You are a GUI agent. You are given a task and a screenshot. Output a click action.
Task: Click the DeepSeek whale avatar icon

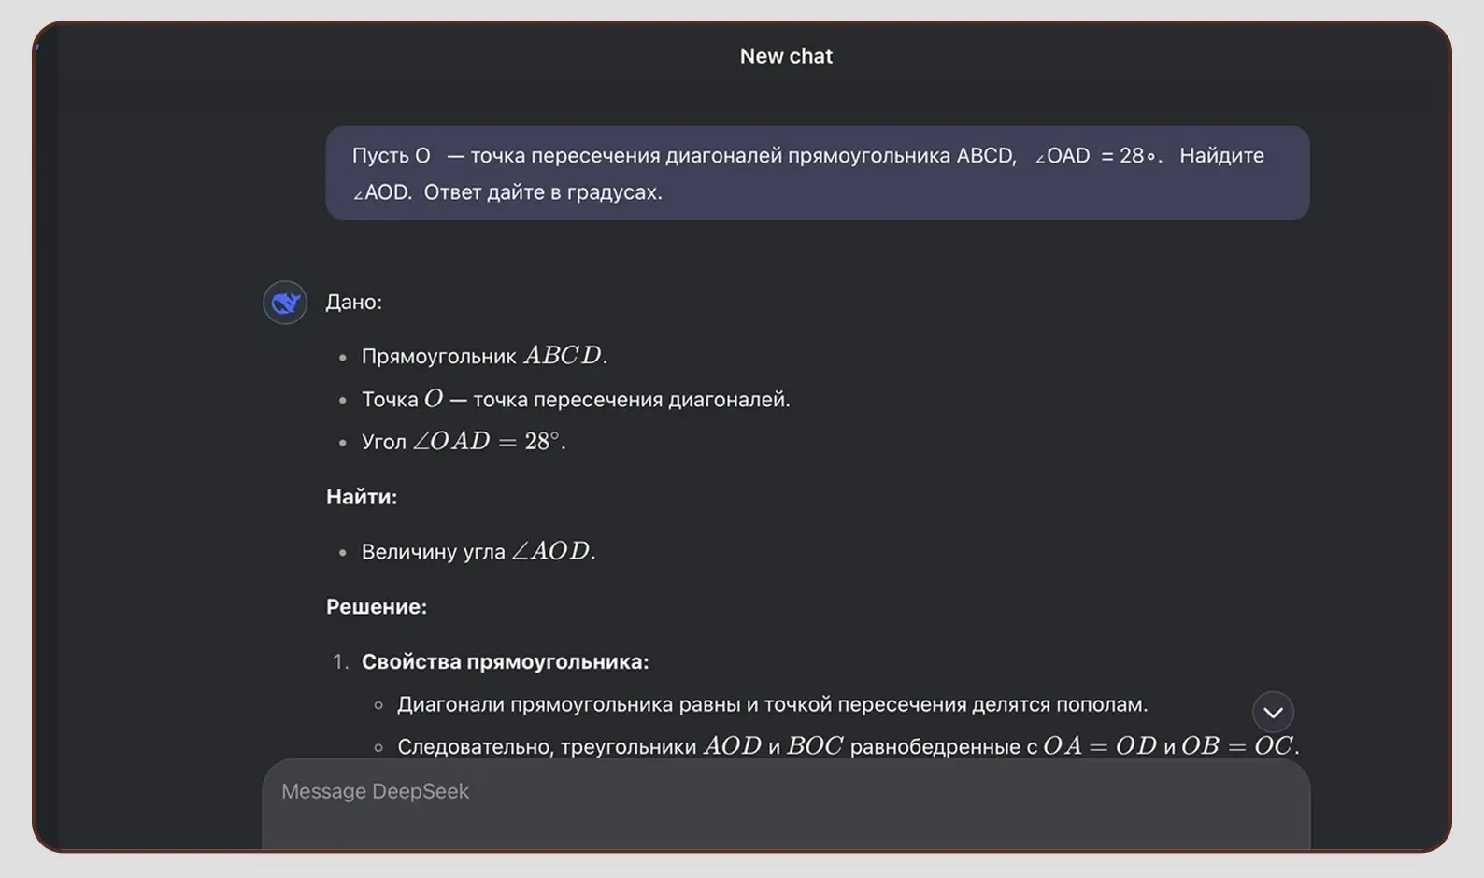285,303
